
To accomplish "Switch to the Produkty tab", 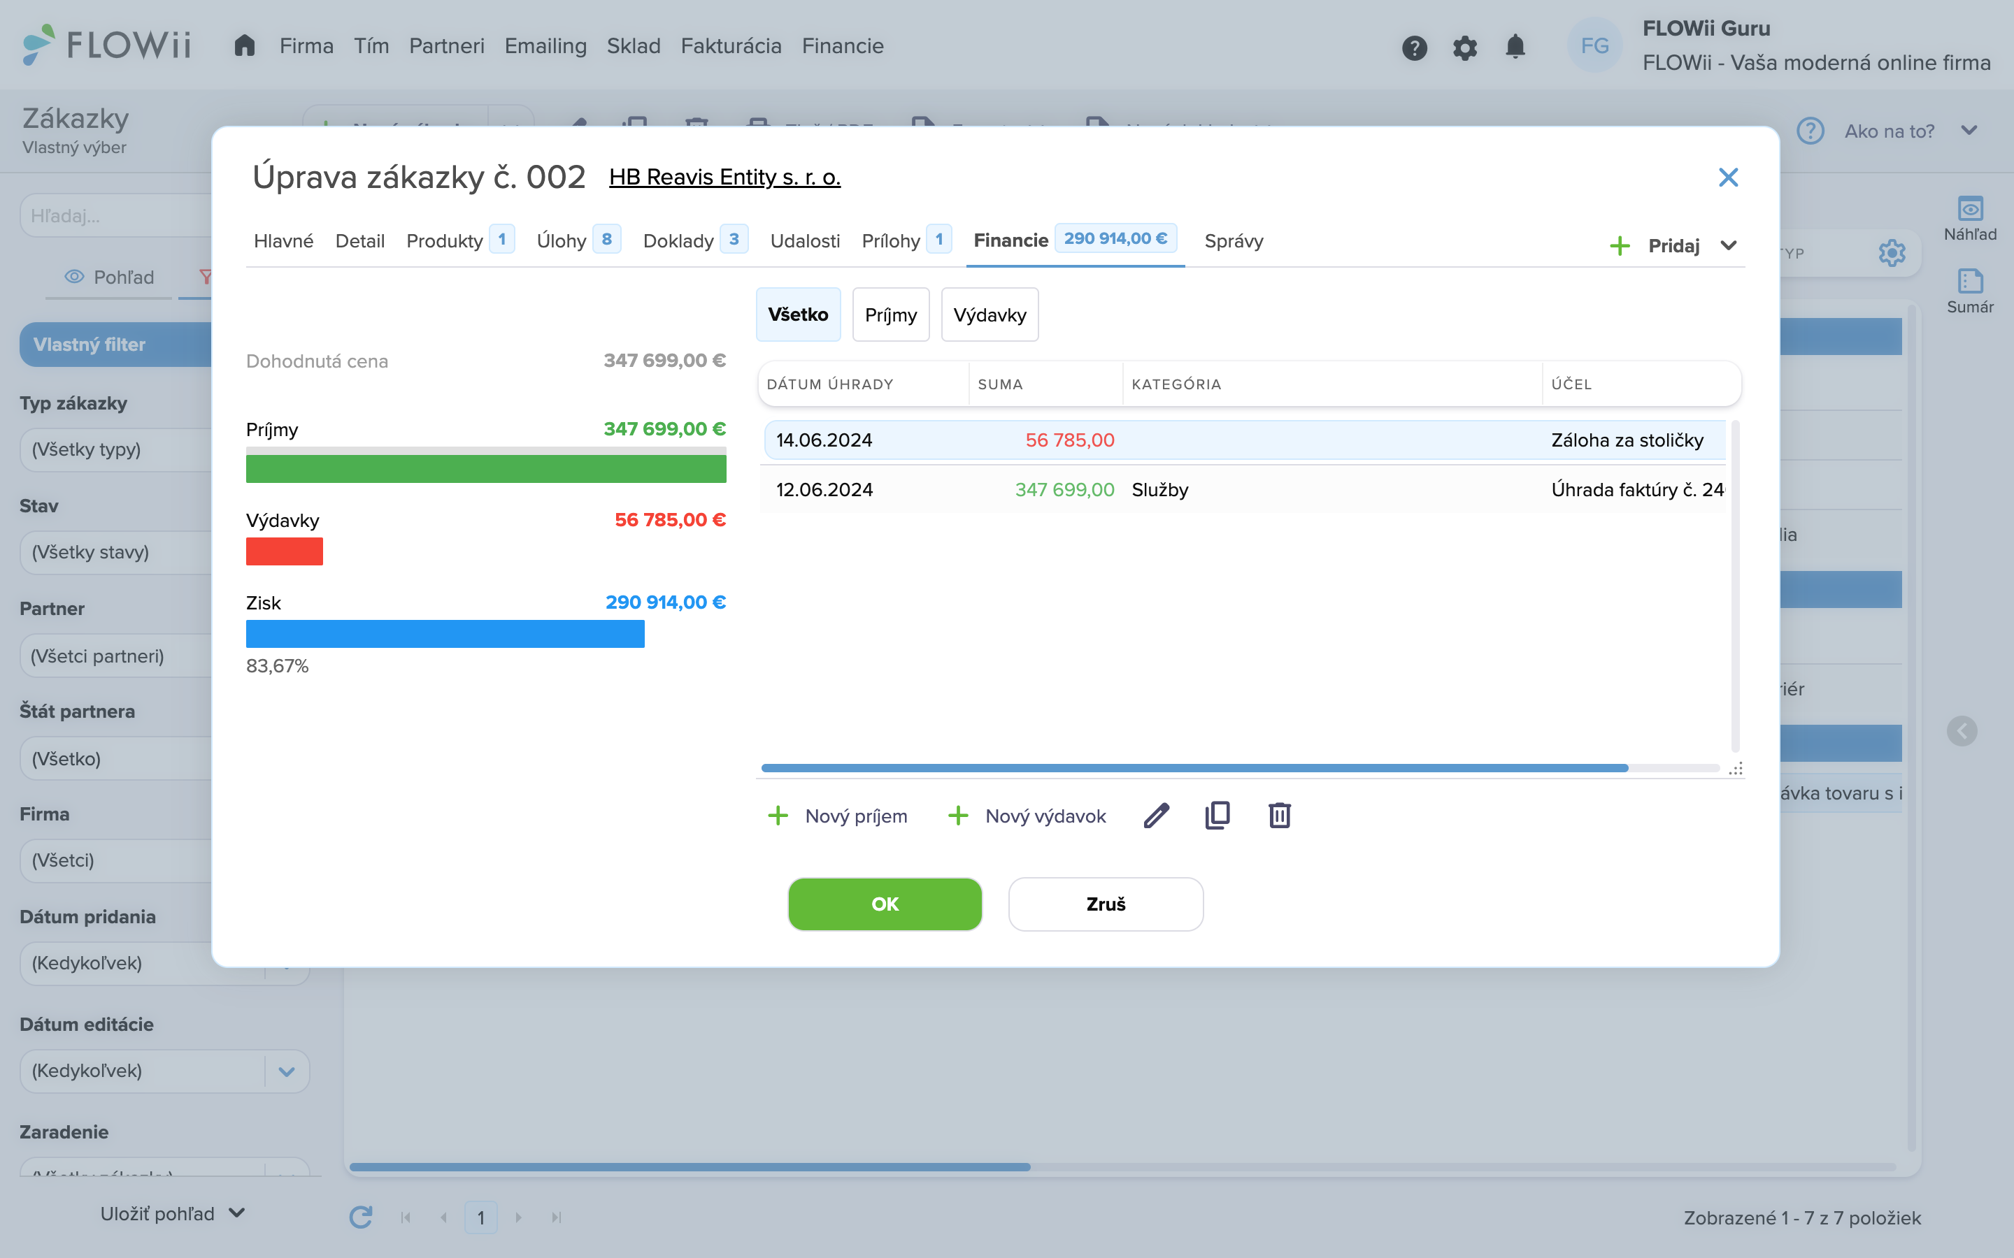I will click(459, 241).
